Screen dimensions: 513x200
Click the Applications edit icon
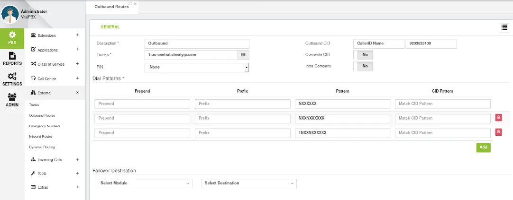click(33, 50)
